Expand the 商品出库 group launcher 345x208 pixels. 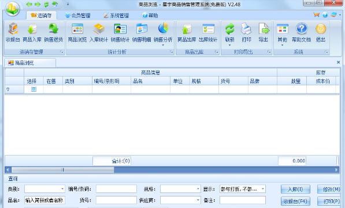(217, 52)
